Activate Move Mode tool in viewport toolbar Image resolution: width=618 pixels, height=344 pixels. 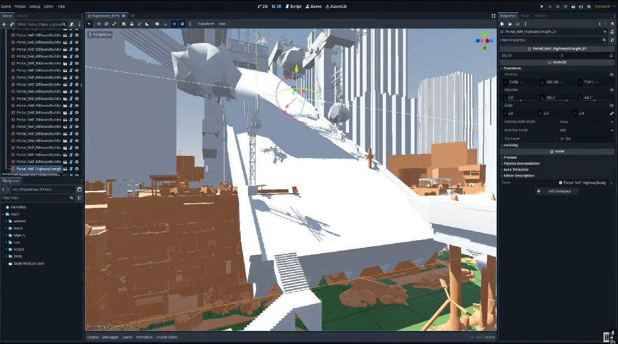(x=98, y=23)
